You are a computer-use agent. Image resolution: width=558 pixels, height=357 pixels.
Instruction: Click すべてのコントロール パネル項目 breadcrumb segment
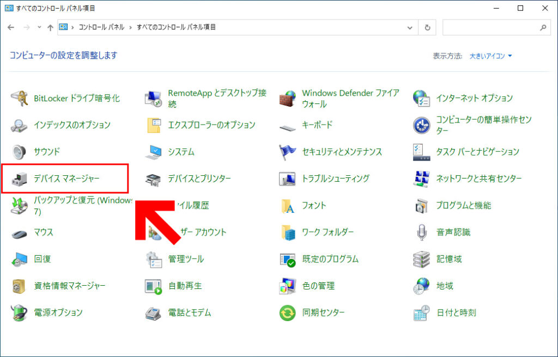[x=176, y=27]
